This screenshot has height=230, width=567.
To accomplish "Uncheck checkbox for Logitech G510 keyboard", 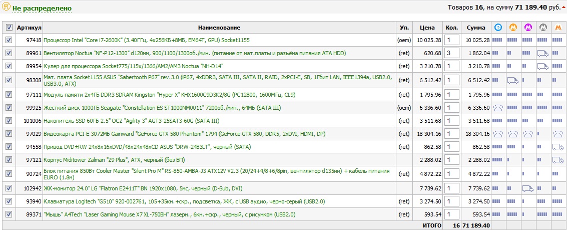I will pyautogui.click(x=9, y=201).
